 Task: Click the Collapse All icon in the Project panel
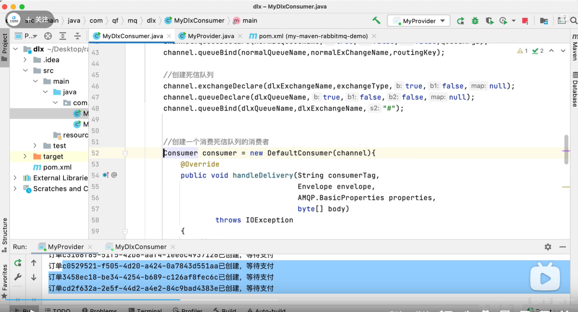pyautogui.click(x=77, y=36)
